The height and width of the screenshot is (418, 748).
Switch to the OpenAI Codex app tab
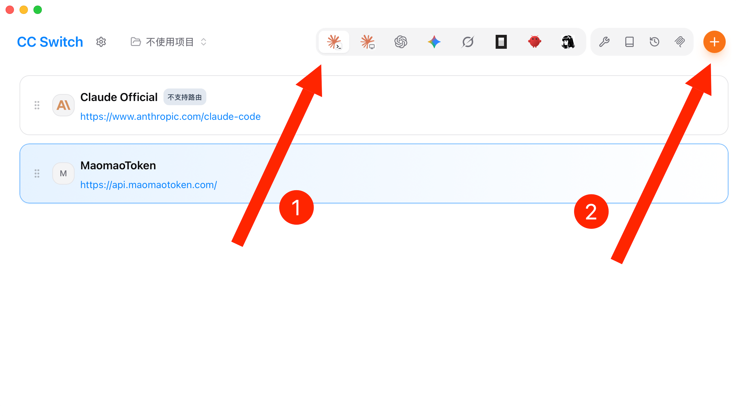(x=401, y=42)
